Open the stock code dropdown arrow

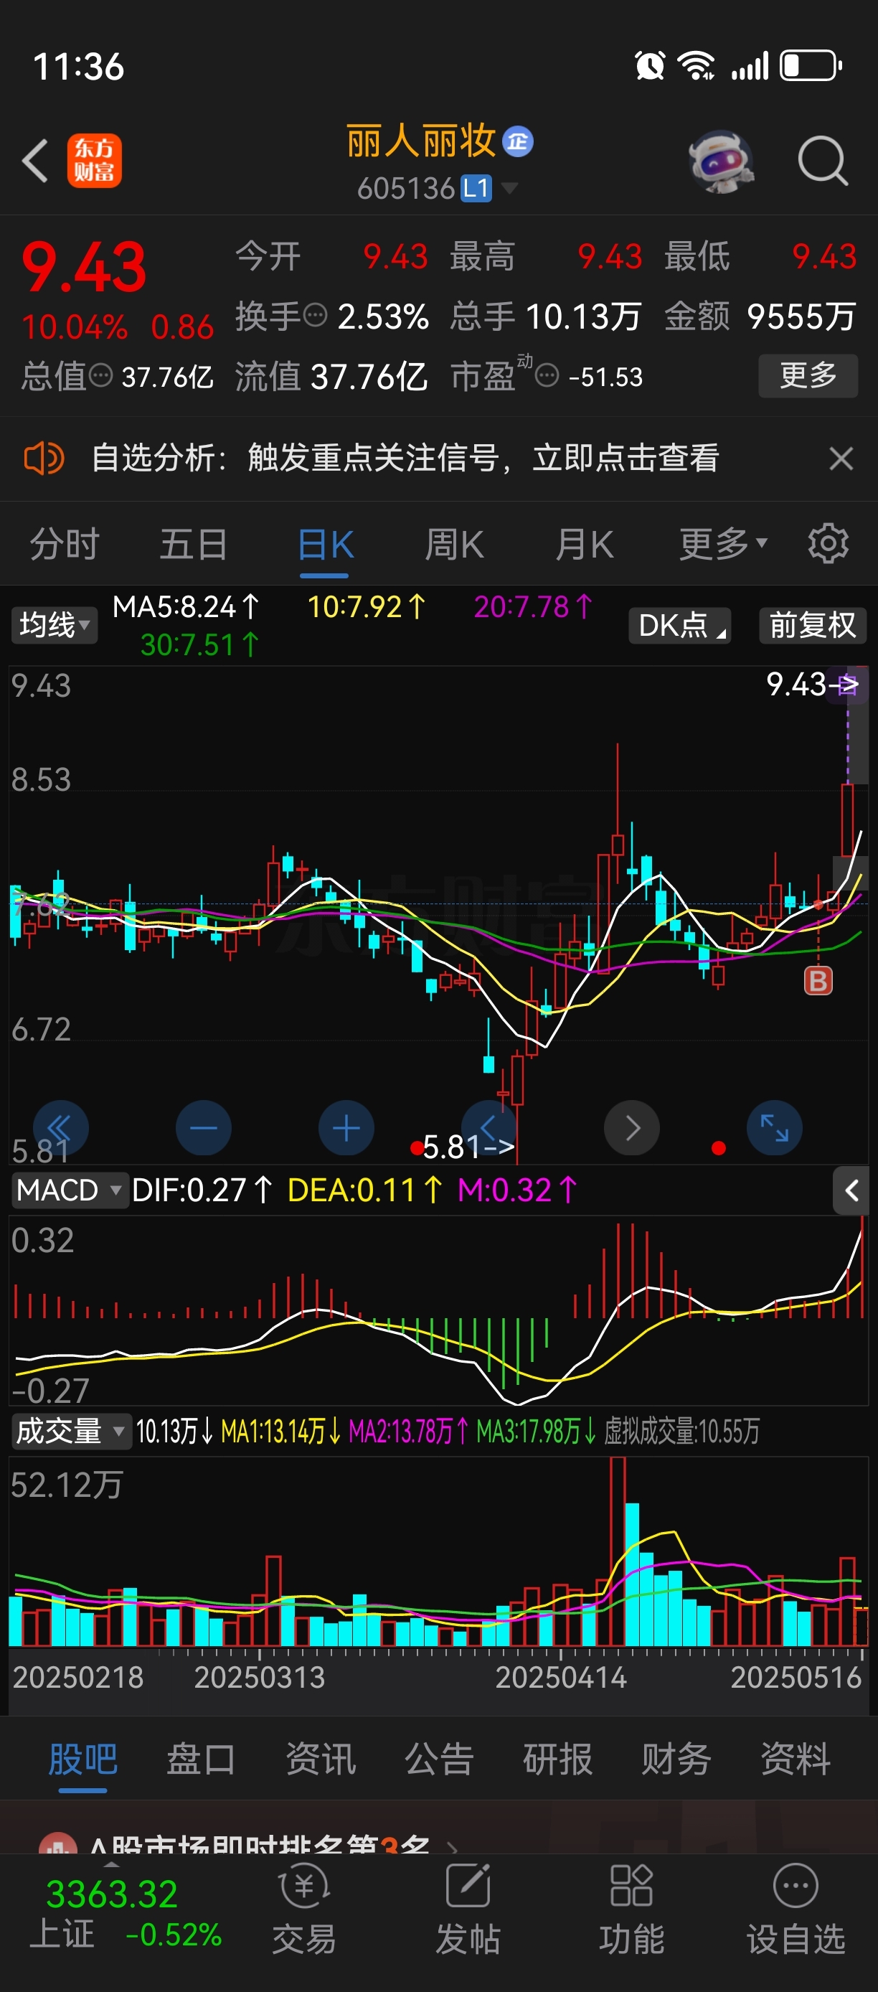(509, 188)
